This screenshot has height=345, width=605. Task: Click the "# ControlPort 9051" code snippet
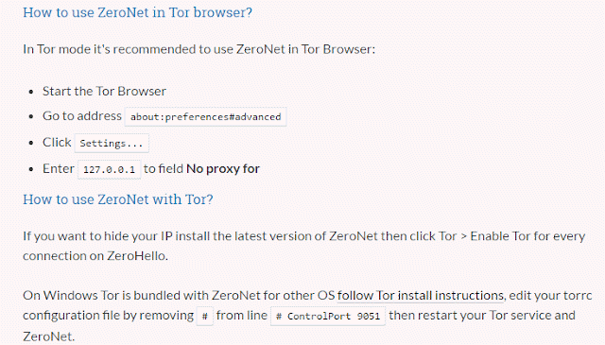(328, 317)
